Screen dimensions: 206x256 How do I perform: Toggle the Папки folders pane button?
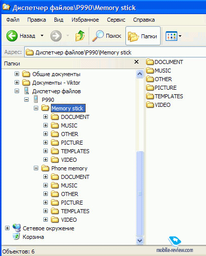pyautogui.click(x=143, y=36)
